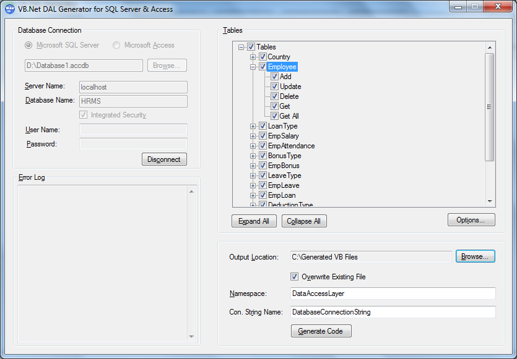Browse for the output location
The height and width of the screenshot is (359, 517).
pyautogui.click(x=475, y=256)
